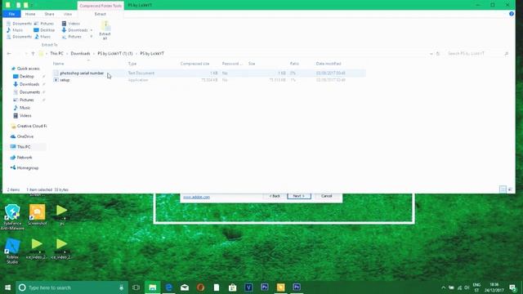Image resolution: width=523 pixels, height=294 pixels.
Task: Open Quick access in sidebar
Action: click(x=25, y=69)
